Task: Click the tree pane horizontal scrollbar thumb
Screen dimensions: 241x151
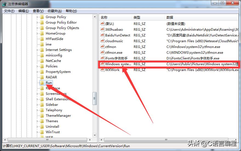Action: [47, 140]
